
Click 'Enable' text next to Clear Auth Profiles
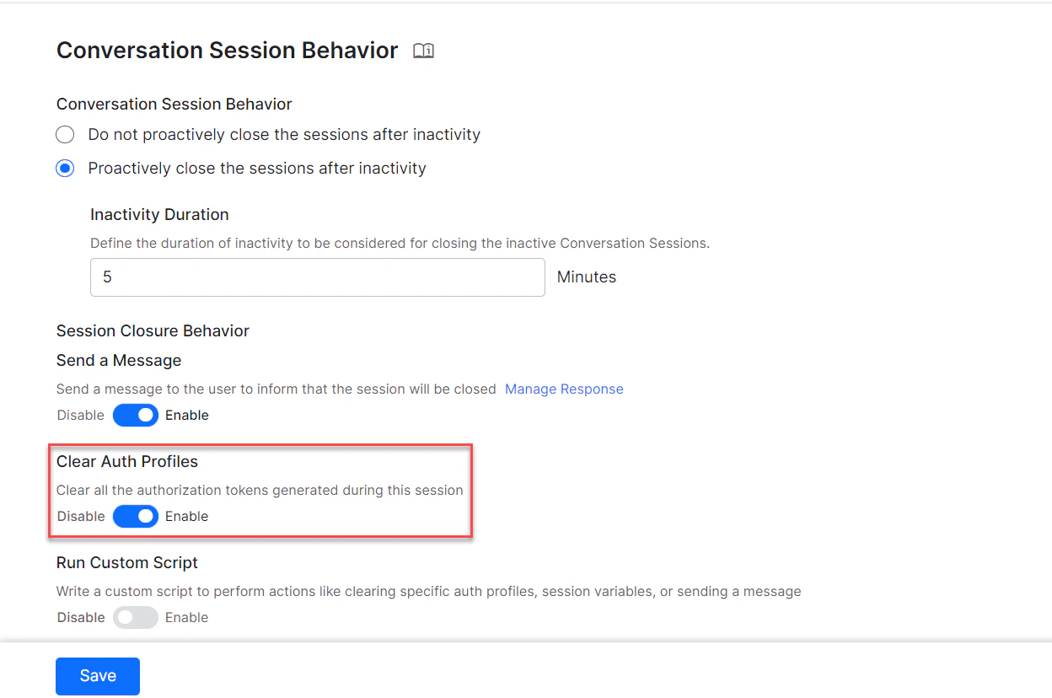coord(186,516)
